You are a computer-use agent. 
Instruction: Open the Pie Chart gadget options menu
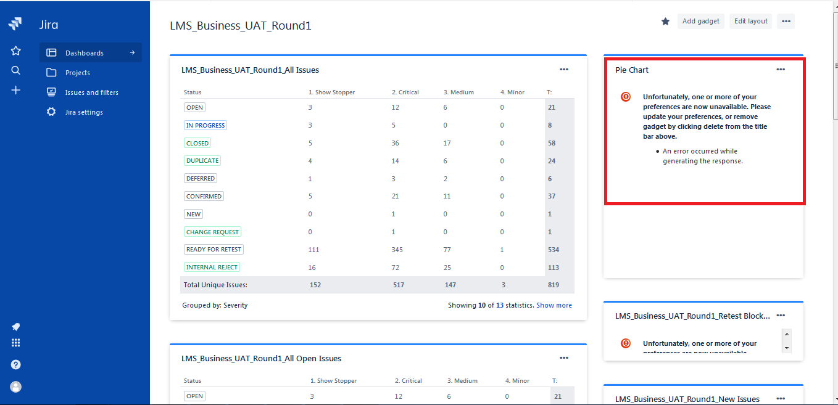(781, 70)
